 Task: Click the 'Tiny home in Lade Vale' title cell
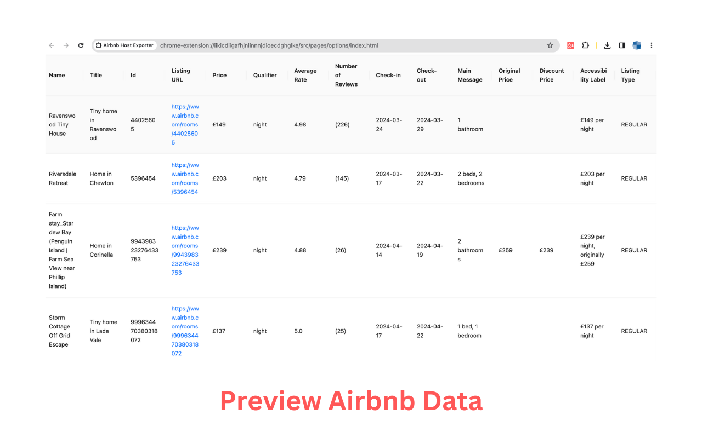coord(104,331)
